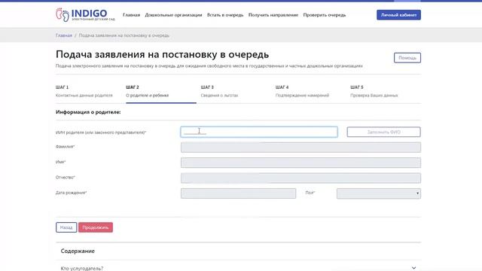482x271 pixels.
Task: Select ШАГ 2 О родителе и ребенке
Action: pos(160,91)
